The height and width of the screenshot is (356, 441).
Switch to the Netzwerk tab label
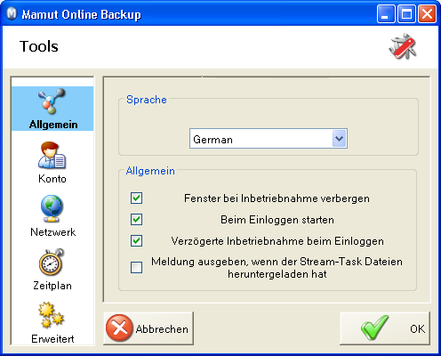pos(53,232)
